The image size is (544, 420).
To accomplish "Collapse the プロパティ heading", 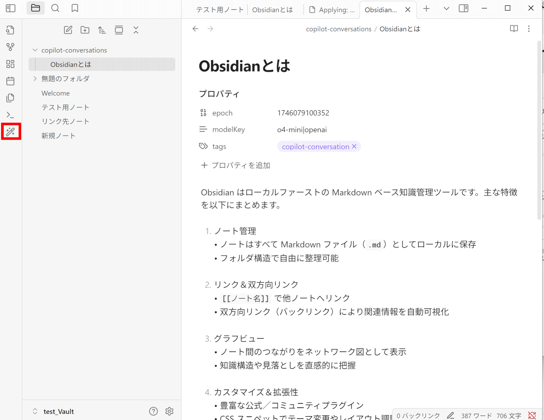I will [x=219, y=94].
